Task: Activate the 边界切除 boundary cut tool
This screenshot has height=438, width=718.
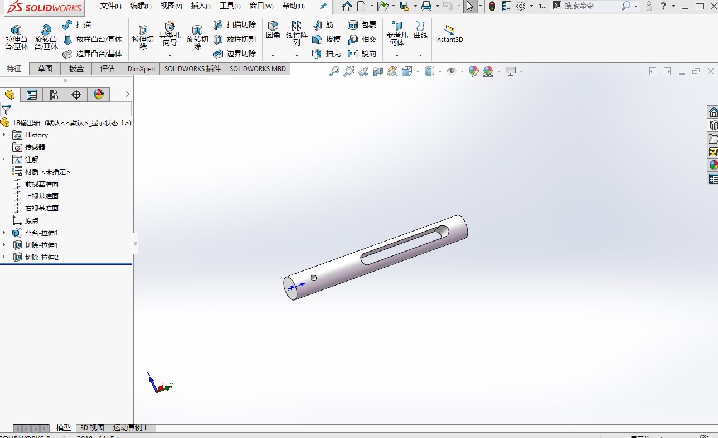Action: click(234, 53)
